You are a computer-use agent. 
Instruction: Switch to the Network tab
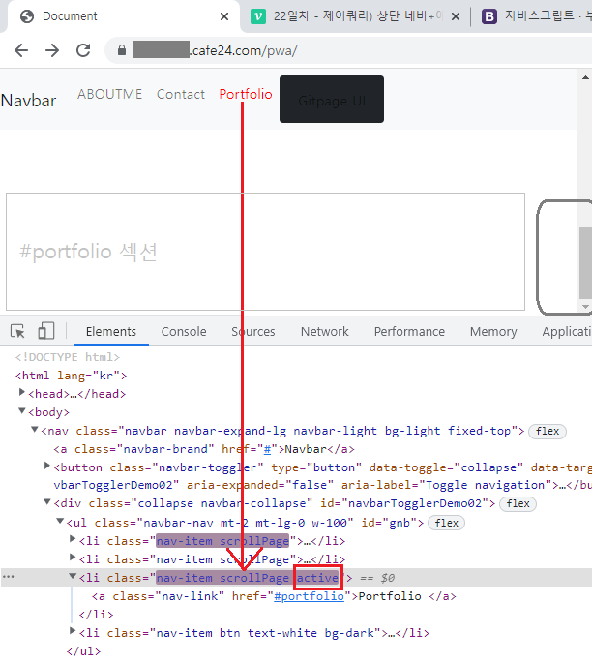tap(324, 331)
